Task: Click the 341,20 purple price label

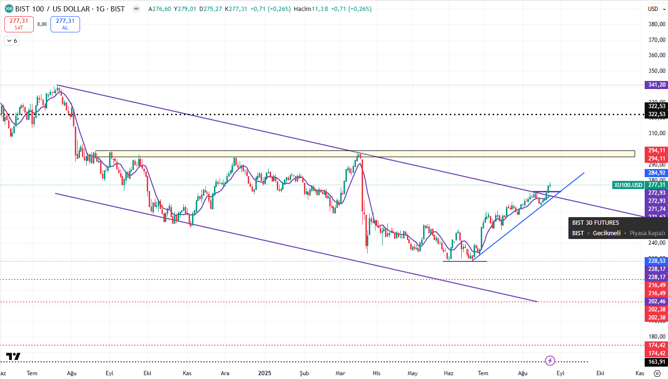Action: (657, 85)
